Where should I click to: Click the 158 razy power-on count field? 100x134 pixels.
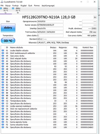coord(89,32)
